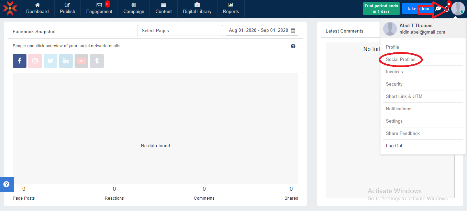Click the Facebook network icon

tap(20, 61)
